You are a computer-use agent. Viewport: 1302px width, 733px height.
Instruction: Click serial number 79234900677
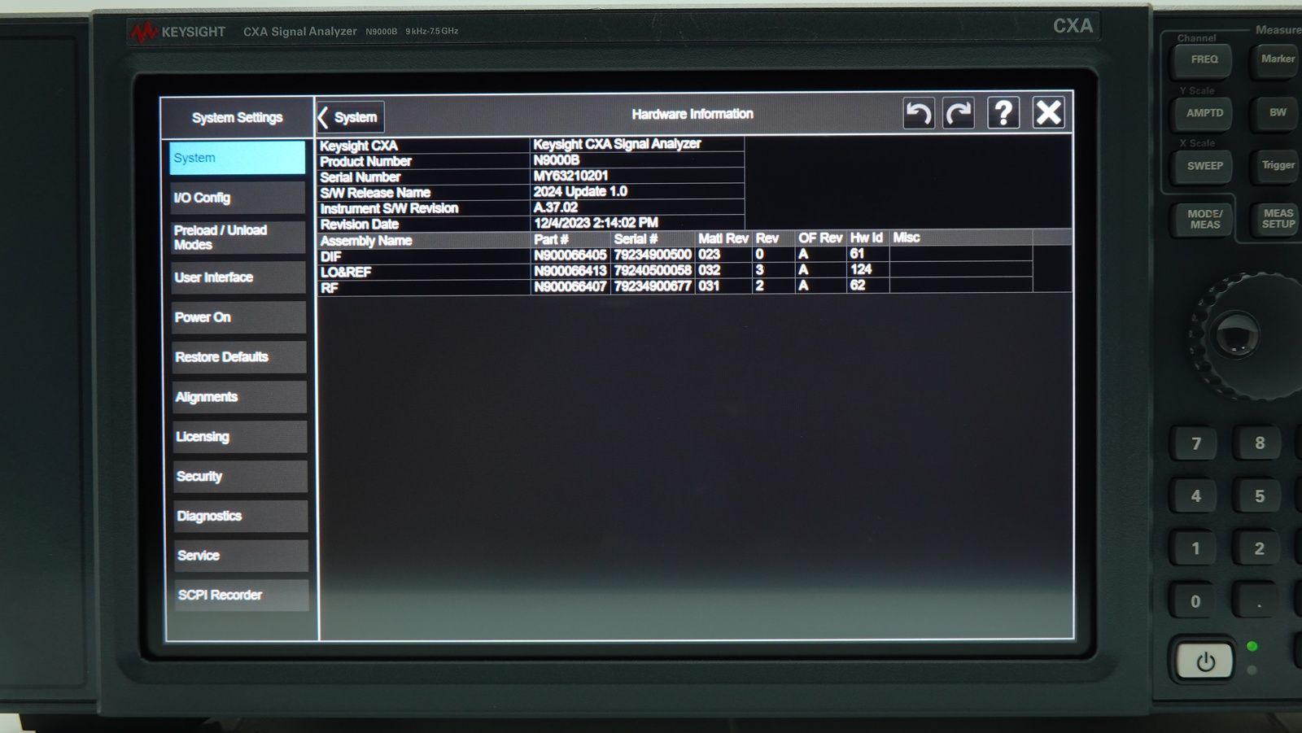(653, 286)
